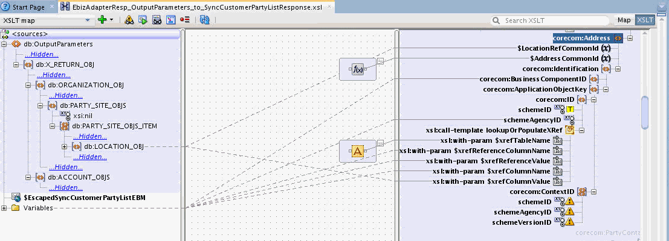Collapse the corecom:Identification node
The image size is (669, 241).
pyautogui.click(x=618, y=69)
